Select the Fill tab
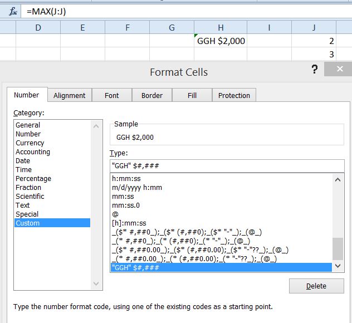 pyautogui.click(x=192, y=95)
